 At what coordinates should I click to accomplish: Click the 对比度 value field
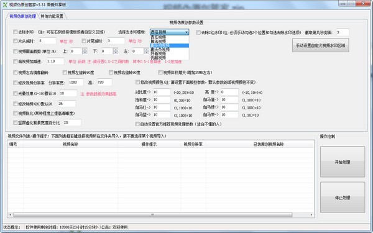(x=162, y=92)
